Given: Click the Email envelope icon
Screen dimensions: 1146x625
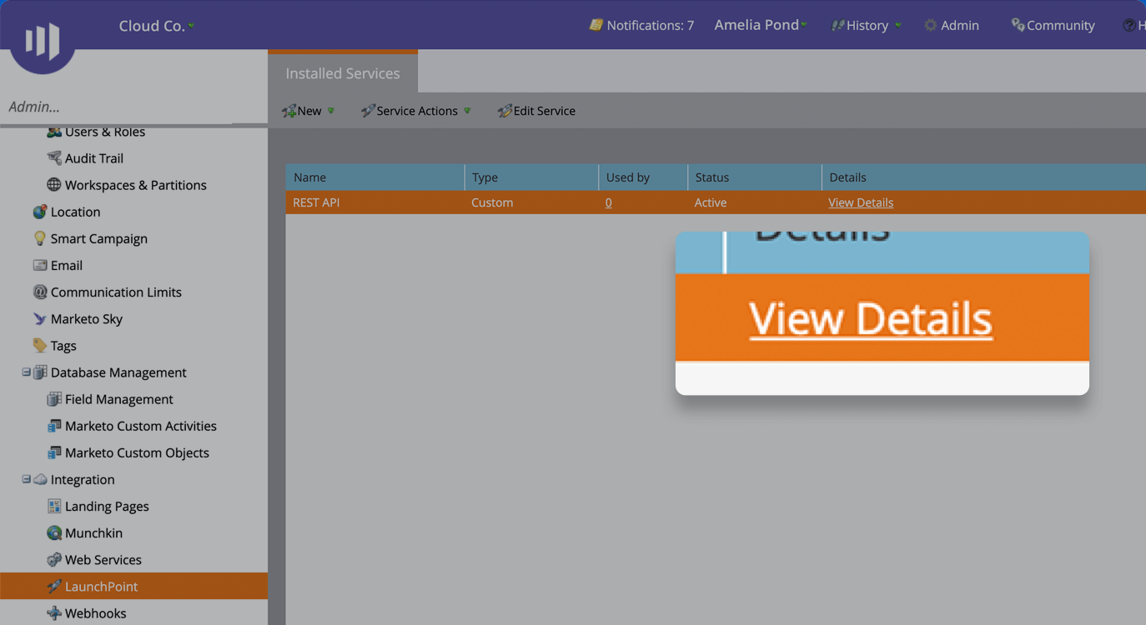Looking at the screenshot, I should coord(39,265).
